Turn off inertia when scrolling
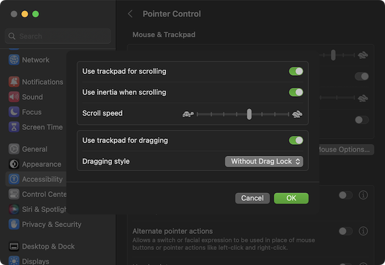 295,93
